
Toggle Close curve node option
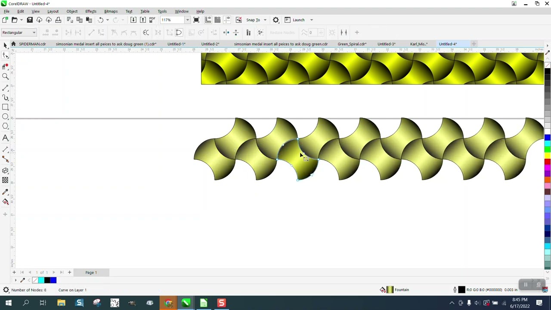point(179,32)
